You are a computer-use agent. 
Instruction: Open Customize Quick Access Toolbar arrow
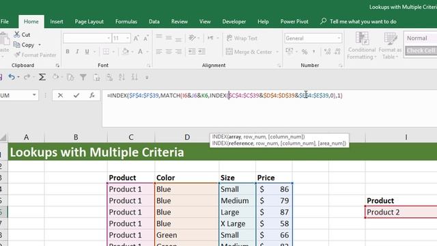click(x=147, y=77)
